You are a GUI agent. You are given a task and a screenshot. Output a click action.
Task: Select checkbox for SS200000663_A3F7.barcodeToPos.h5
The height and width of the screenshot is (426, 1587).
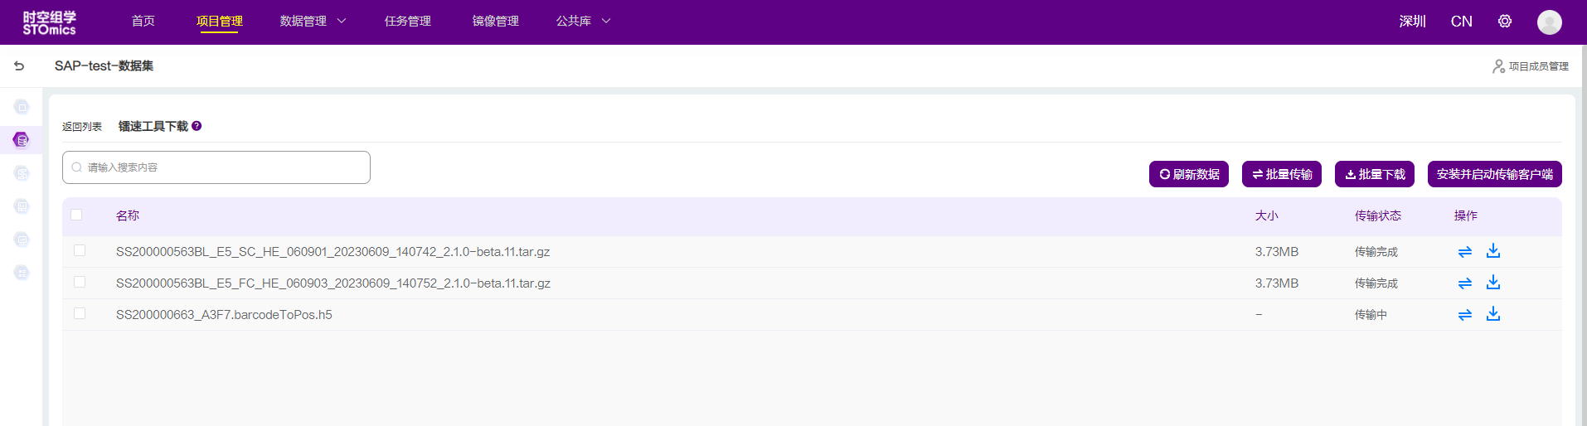coord(80,314)
